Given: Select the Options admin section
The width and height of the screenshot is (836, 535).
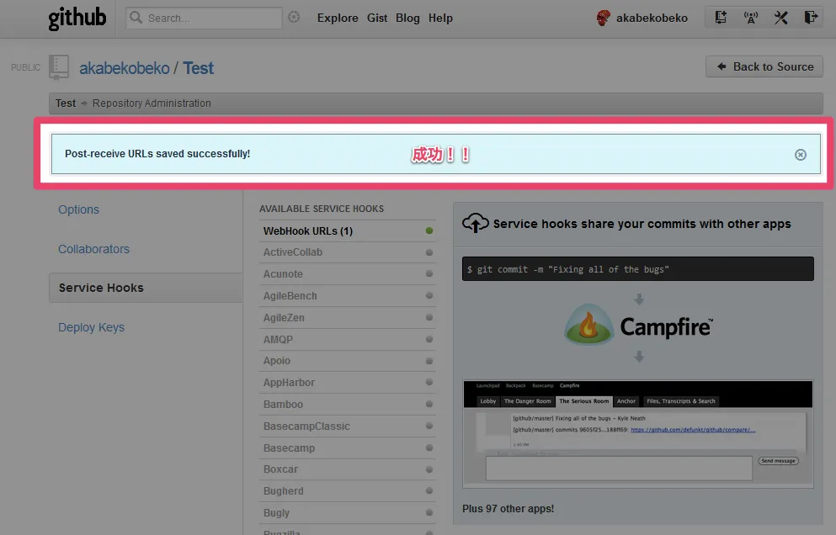Looking at the screenshot, I should pyautogui.click(x=78, y=209).
